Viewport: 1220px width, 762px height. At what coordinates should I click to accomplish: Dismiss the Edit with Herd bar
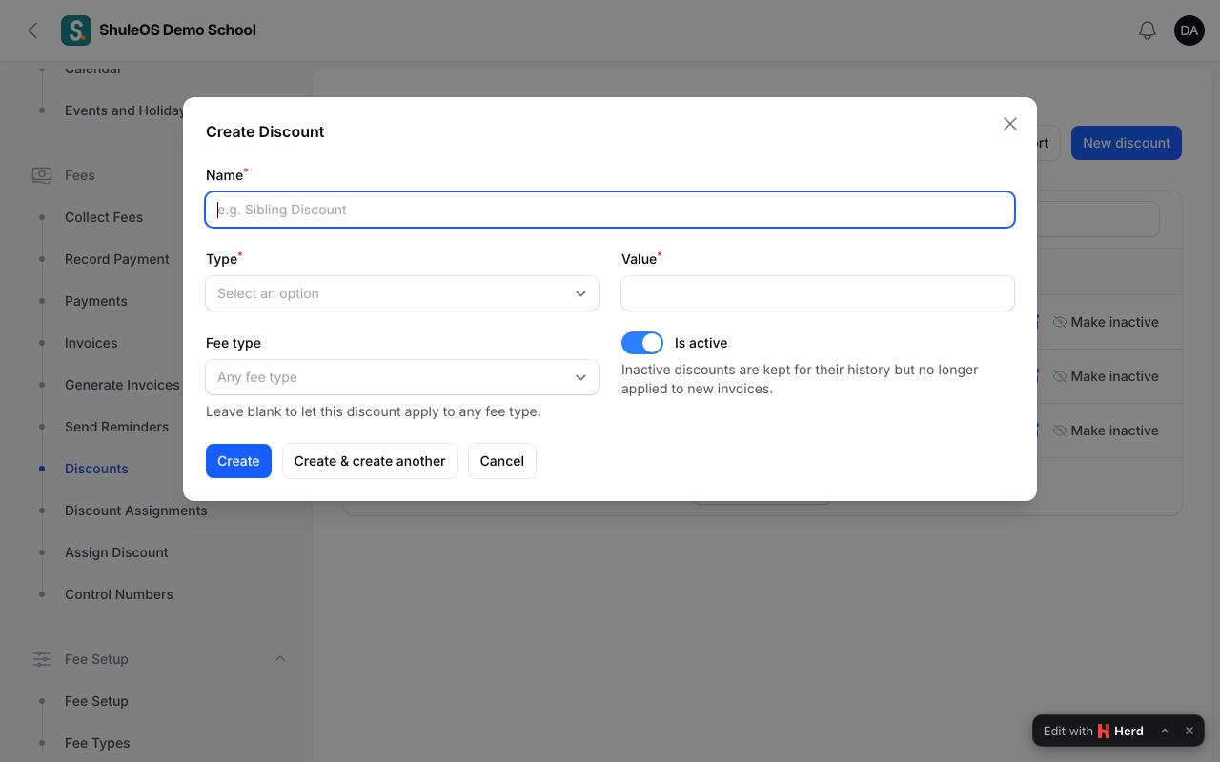point(1189,732)
